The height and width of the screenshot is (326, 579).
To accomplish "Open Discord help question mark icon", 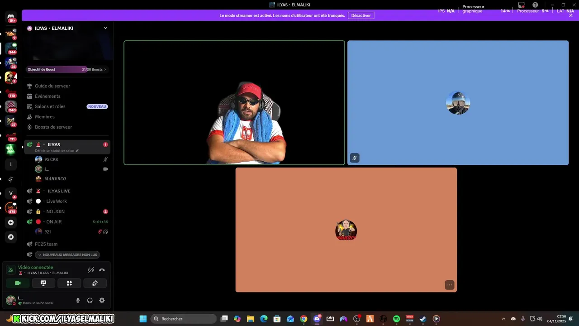I will tap(535, 5).
